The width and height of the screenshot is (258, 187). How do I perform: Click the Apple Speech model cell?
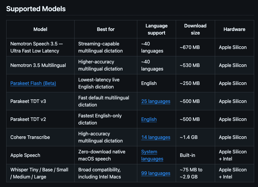click(x=40, y=155)
